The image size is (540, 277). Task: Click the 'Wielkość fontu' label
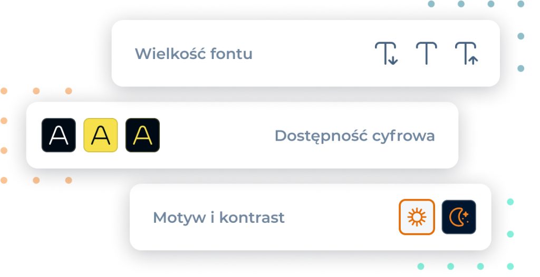click(194, 54)
